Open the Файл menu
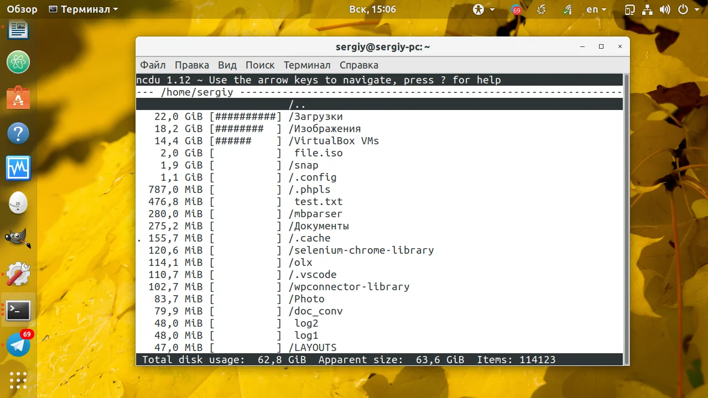The image size is (708, 398). (153, 65)
